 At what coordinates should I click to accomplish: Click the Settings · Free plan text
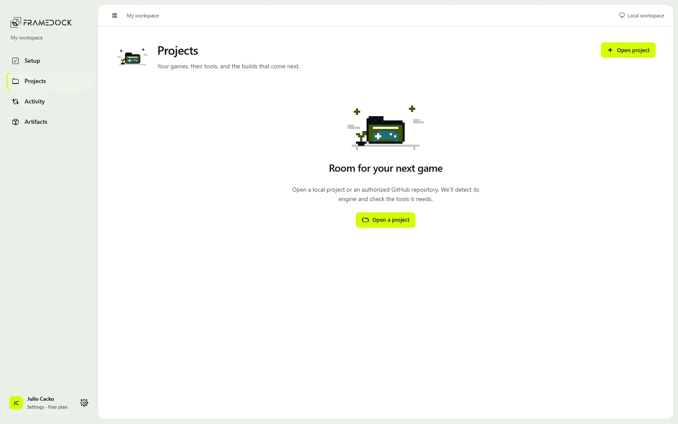(x=47, y=407)
